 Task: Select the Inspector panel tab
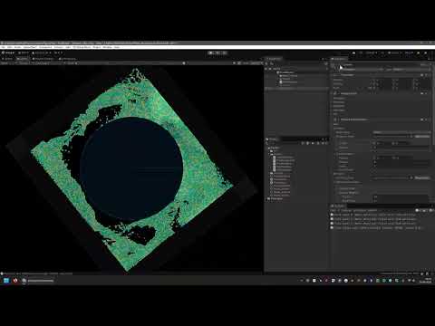tap(340, 59)
